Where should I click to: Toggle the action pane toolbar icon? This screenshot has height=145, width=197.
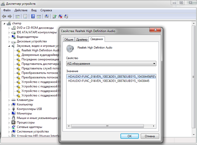(39, 17)
